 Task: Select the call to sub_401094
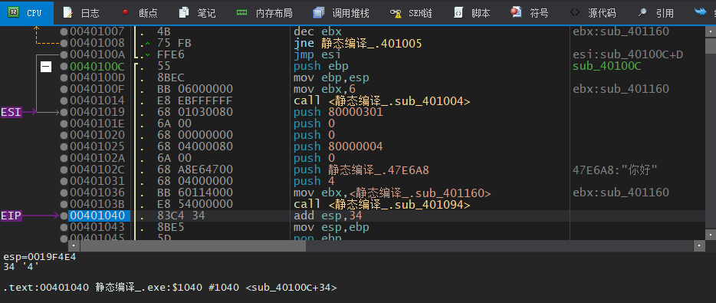(382, 204)
